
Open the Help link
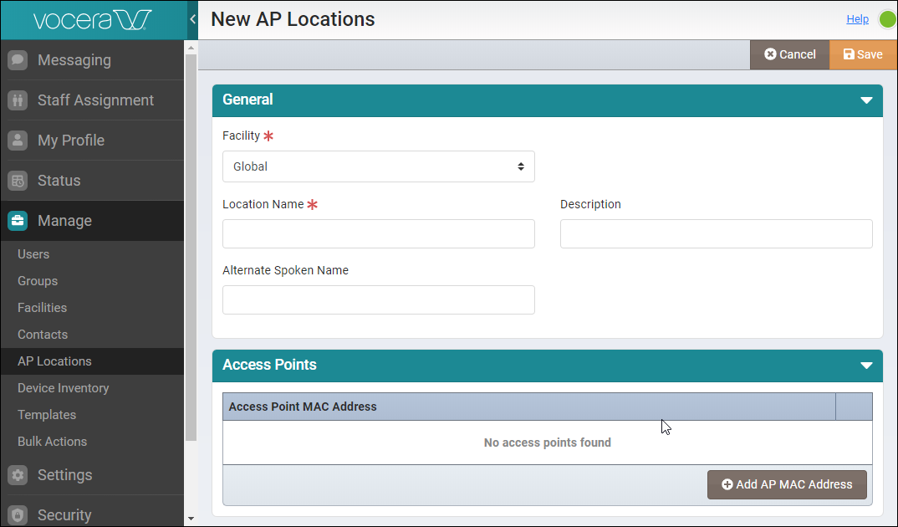tap(857, 18)
